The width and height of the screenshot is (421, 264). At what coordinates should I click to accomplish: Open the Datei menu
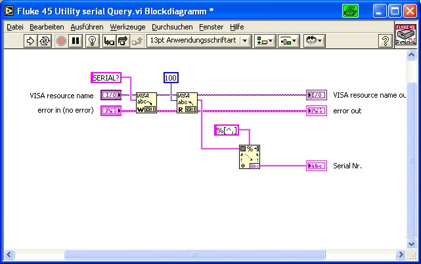pyautogui.click(x=15, y=27)
